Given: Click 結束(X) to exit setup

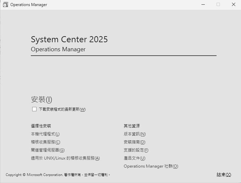Looking at the screenshot, I should coord(224,175).
